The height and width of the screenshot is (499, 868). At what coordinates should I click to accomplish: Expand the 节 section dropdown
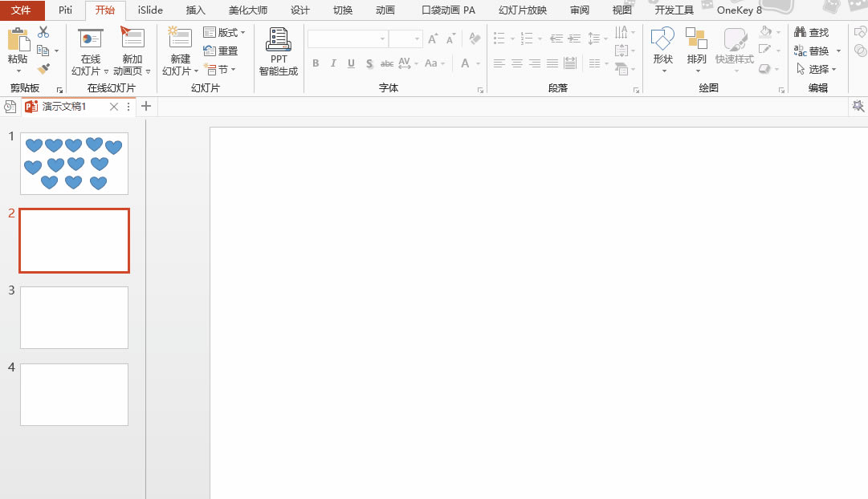(220, 70)
